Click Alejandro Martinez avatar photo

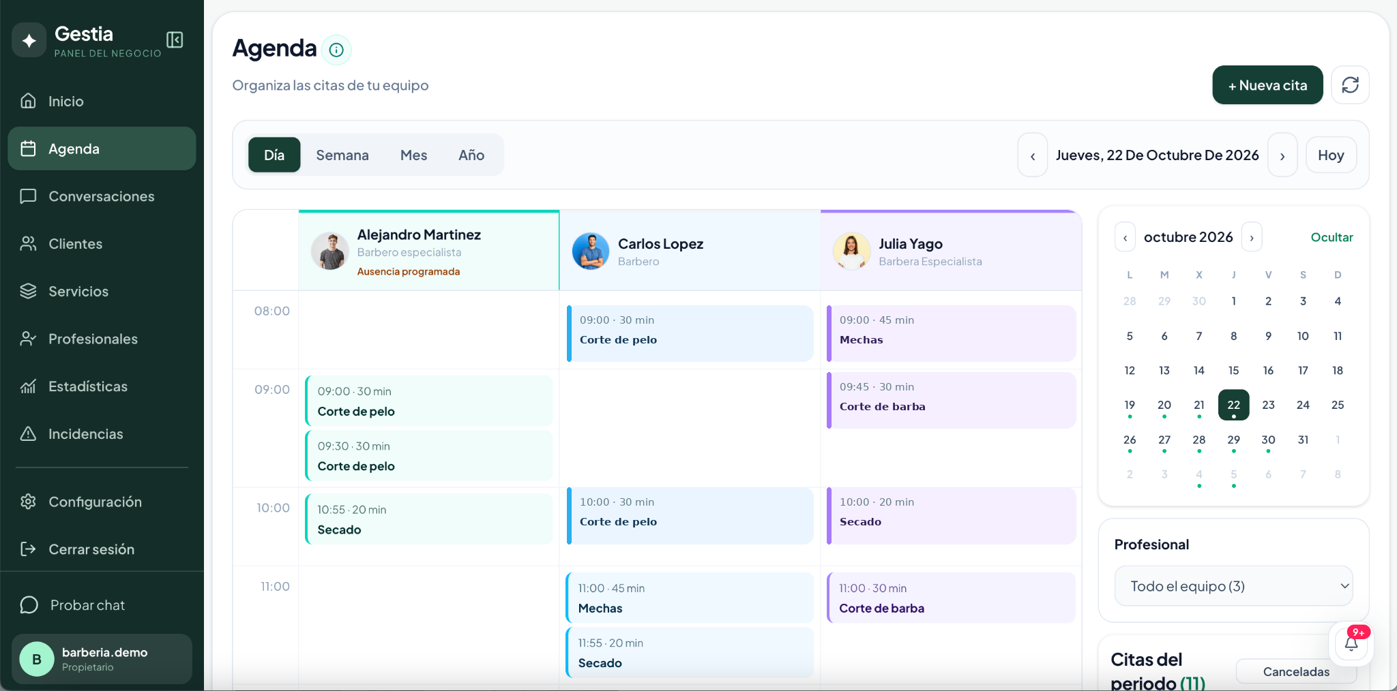pos(330,251)
